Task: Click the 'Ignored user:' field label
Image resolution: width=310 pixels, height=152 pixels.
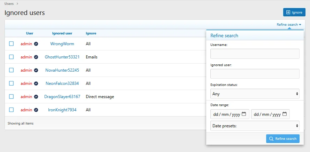Action: pyautogui.click(x=221, y=65)
